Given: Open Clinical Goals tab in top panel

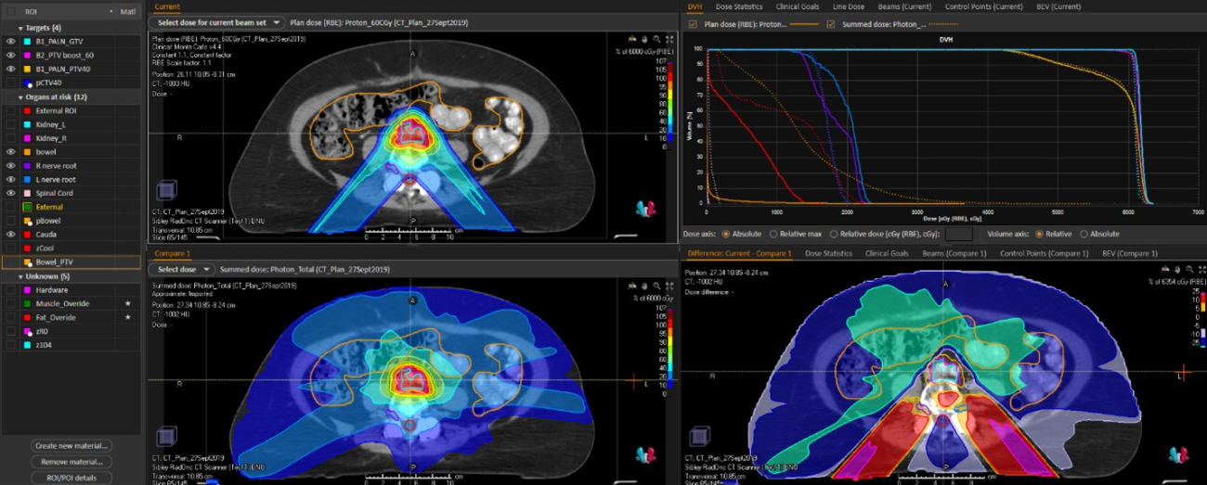Looking at the screenshot, I should (x=796, y=6).
